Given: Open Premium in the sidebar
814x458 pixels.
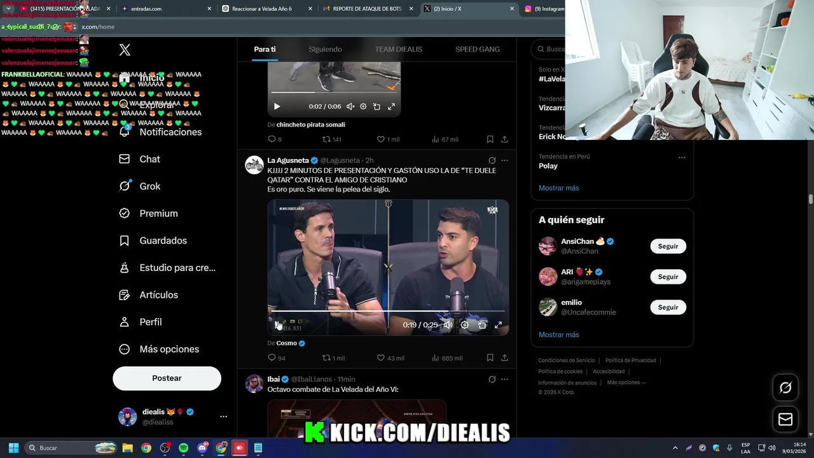Looking at the screenshot, I should click(x=149, y=214).
